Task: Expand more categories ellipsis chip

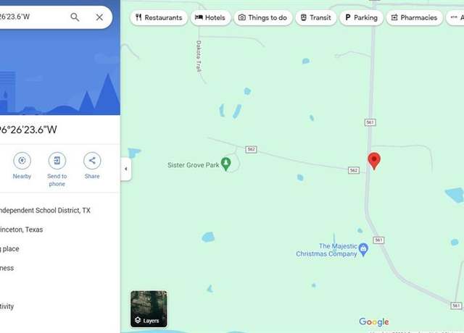Action: (455, 17)
